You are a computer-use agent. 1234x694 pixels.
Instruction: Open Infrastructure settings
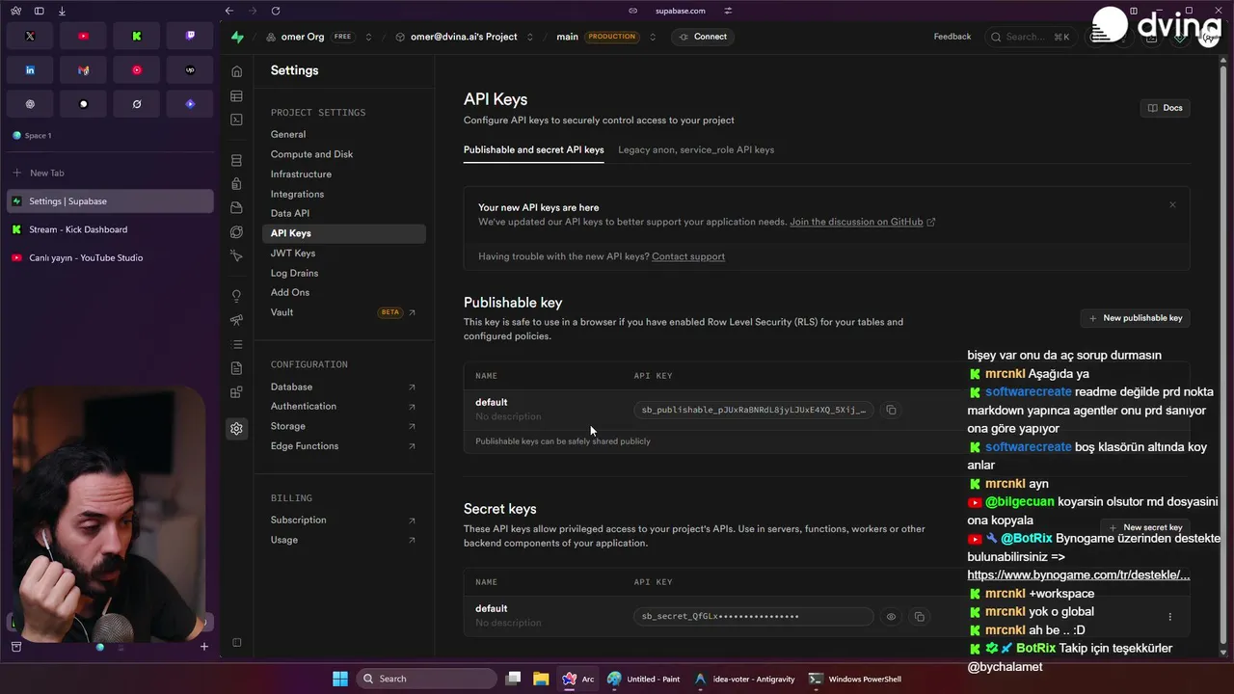click(x=301, y=174)
